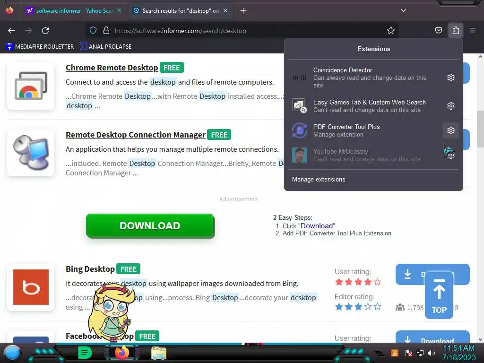Open settings gear for Easy Games Tab

pos(450,106)
